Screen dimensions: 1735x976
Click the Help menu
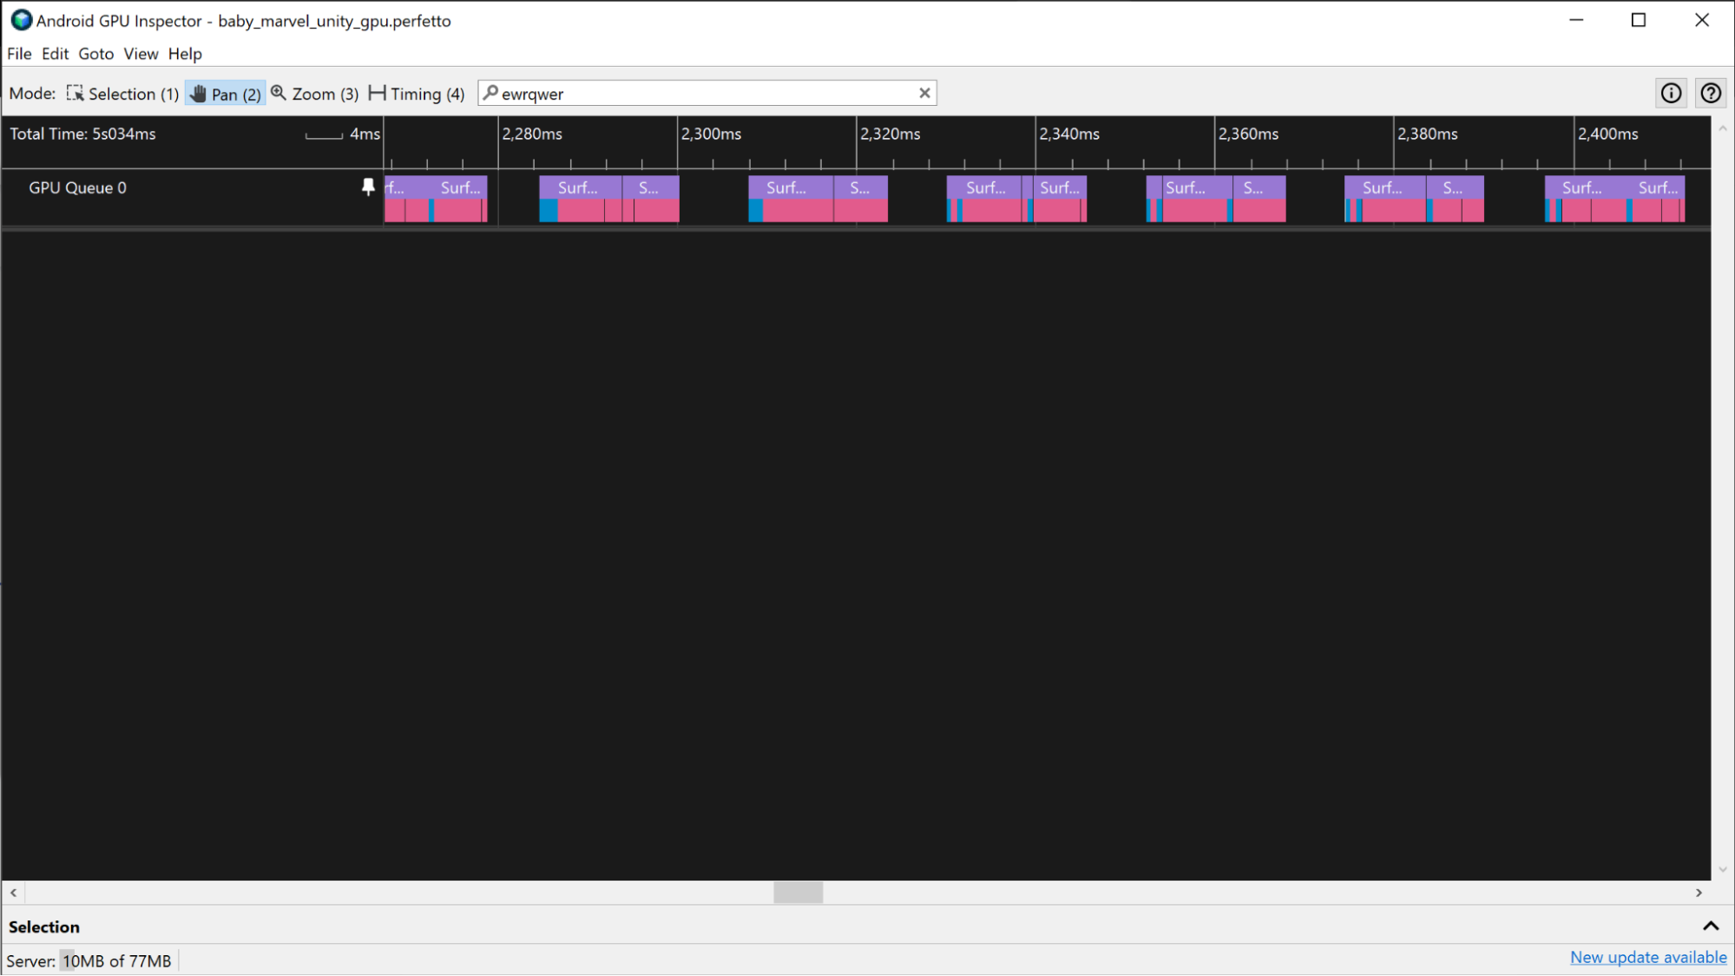(185, 54)
